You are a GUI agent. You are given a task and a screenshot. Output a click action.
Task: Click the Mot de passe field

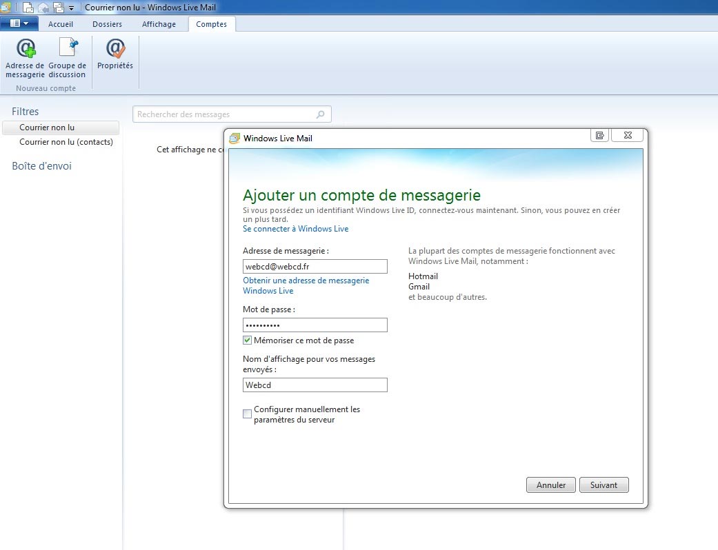point(315,325)
